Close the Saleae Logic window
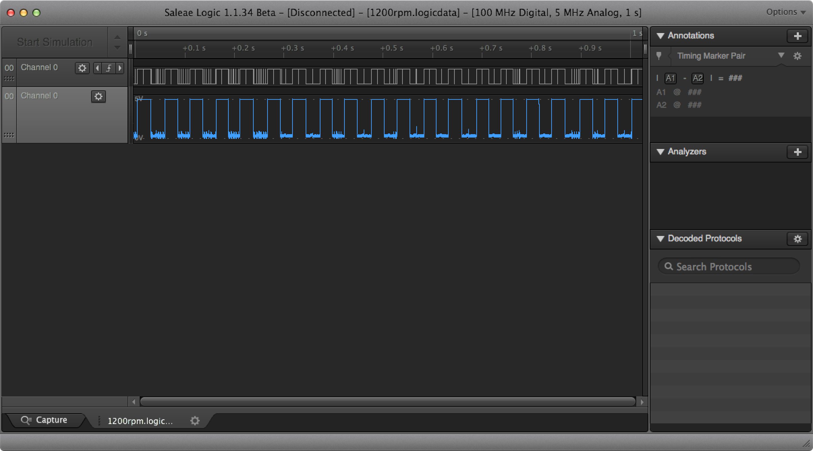The width and height of the screenshot is (813, 451). pyautogui.click(x=11, y=13)
